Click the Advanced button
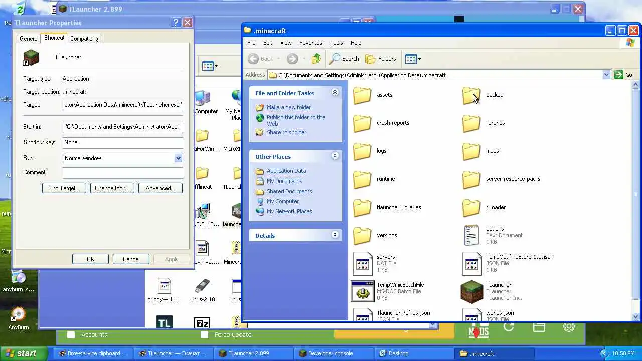Screen dimensions: 642x361 (x=160, y=188)
